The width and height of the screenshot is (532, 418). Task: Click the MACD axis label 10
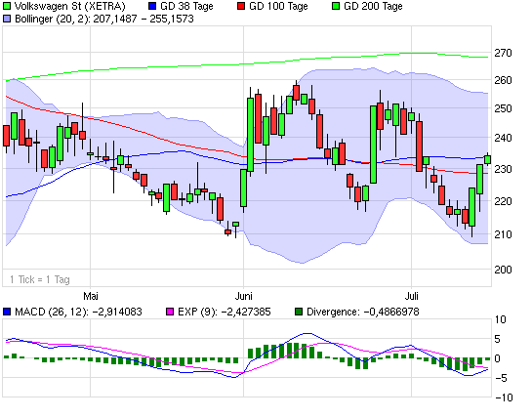point(500,319)
